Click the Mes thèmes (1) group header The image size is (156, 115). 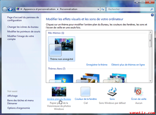tap(56, 33)
